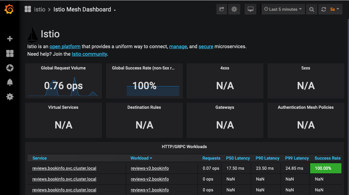Click the green 100.00% success rate cell
Screen dimensions: 349x195
326,168
